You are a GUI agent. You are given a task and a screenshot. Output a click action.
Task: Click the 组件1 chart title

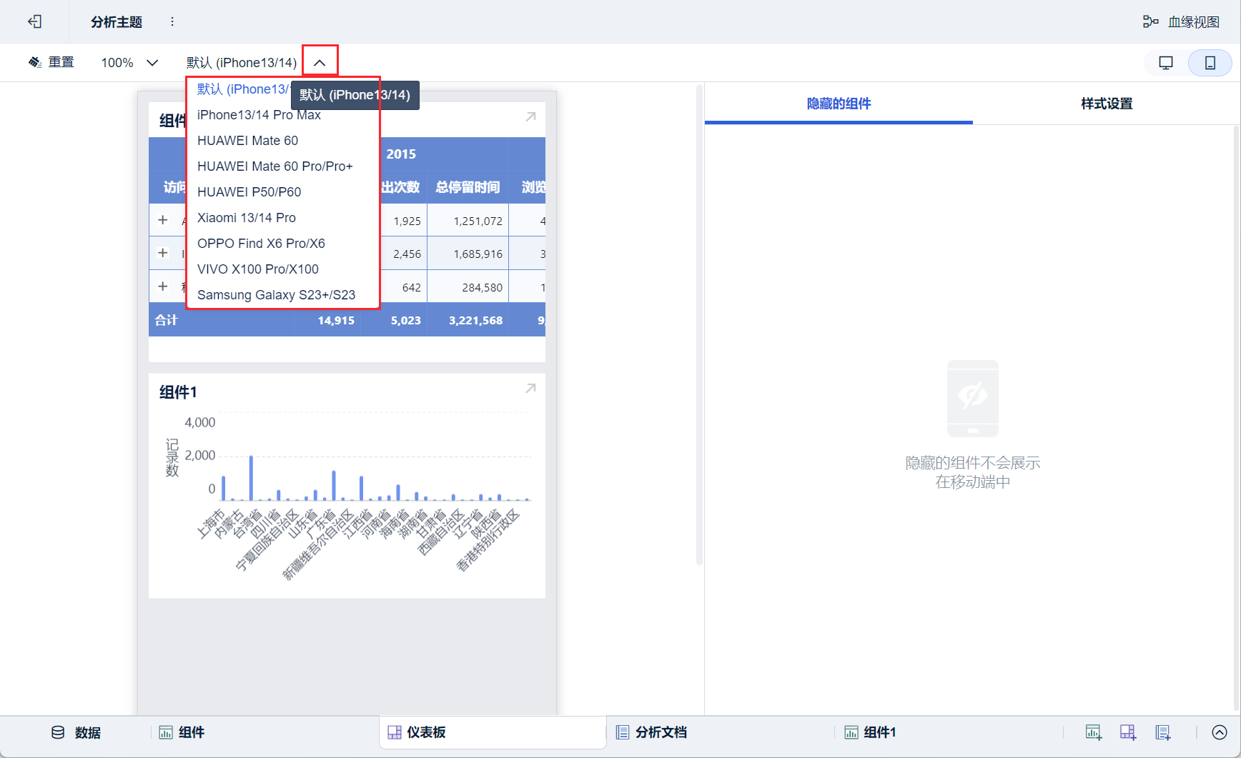tap(178, 392)
